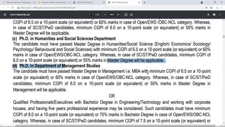This screenshot has width=225, height=127.
Task: Open a new browser tab
Action: (144, 2)
